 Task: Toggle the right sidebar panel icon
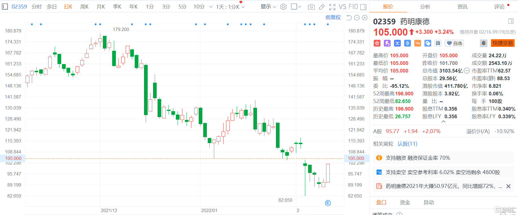(363, 7)
